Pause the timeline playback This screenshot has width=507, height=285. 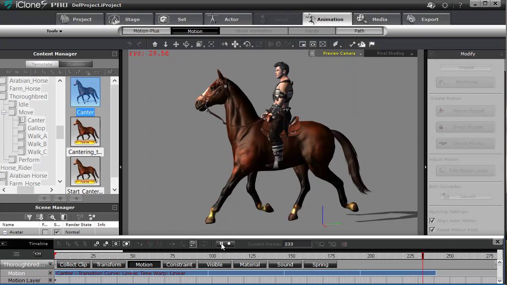[x=221, y=244]
